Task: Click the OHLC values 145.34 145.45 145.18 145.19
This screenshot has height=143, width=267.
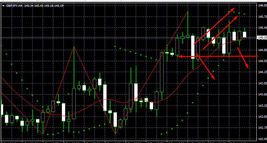Action: pos(44,6)
